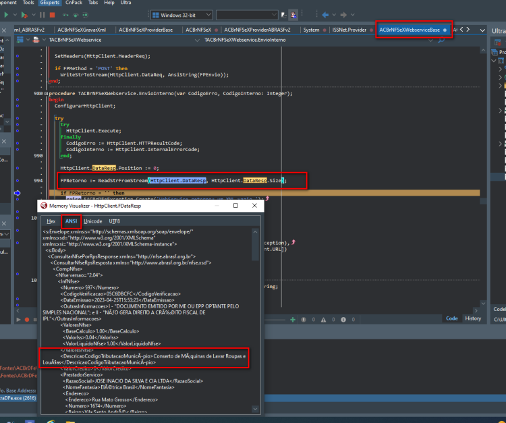The height and width of the screenshot is (423, 506).
Task: Expand the editor tabs overflow chevron
Action: (482, 30)
